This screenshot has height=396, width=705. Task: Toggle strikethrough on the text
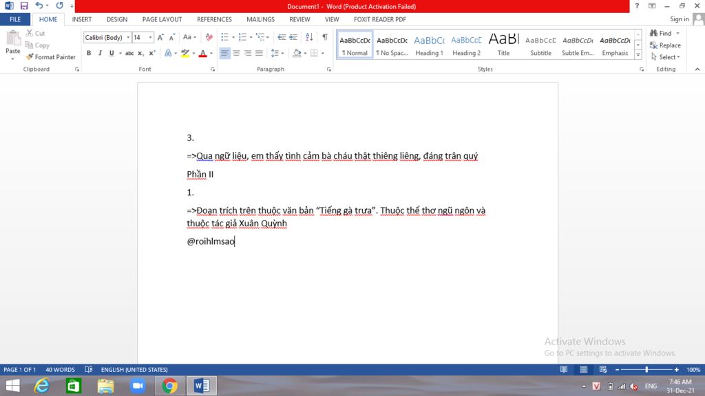[x=129, y=53]
